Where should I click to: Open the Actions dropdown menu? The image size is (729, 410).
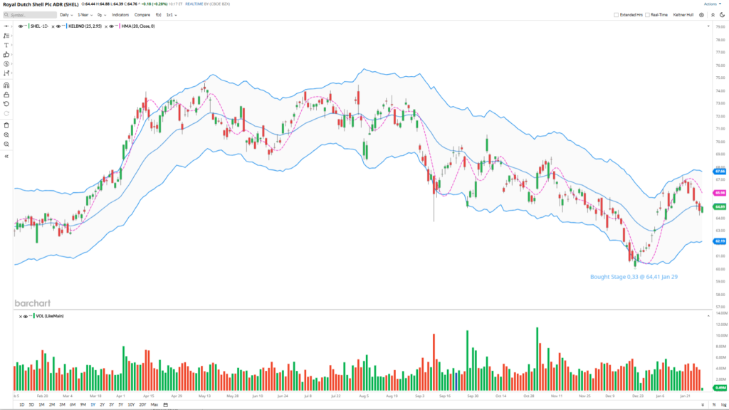click(712, 4)
